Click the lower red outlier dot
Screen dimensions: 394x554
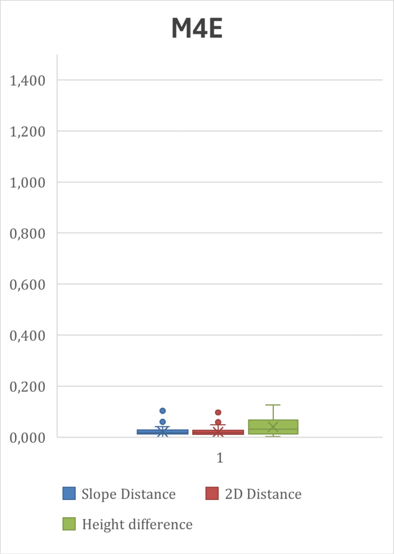218,423
